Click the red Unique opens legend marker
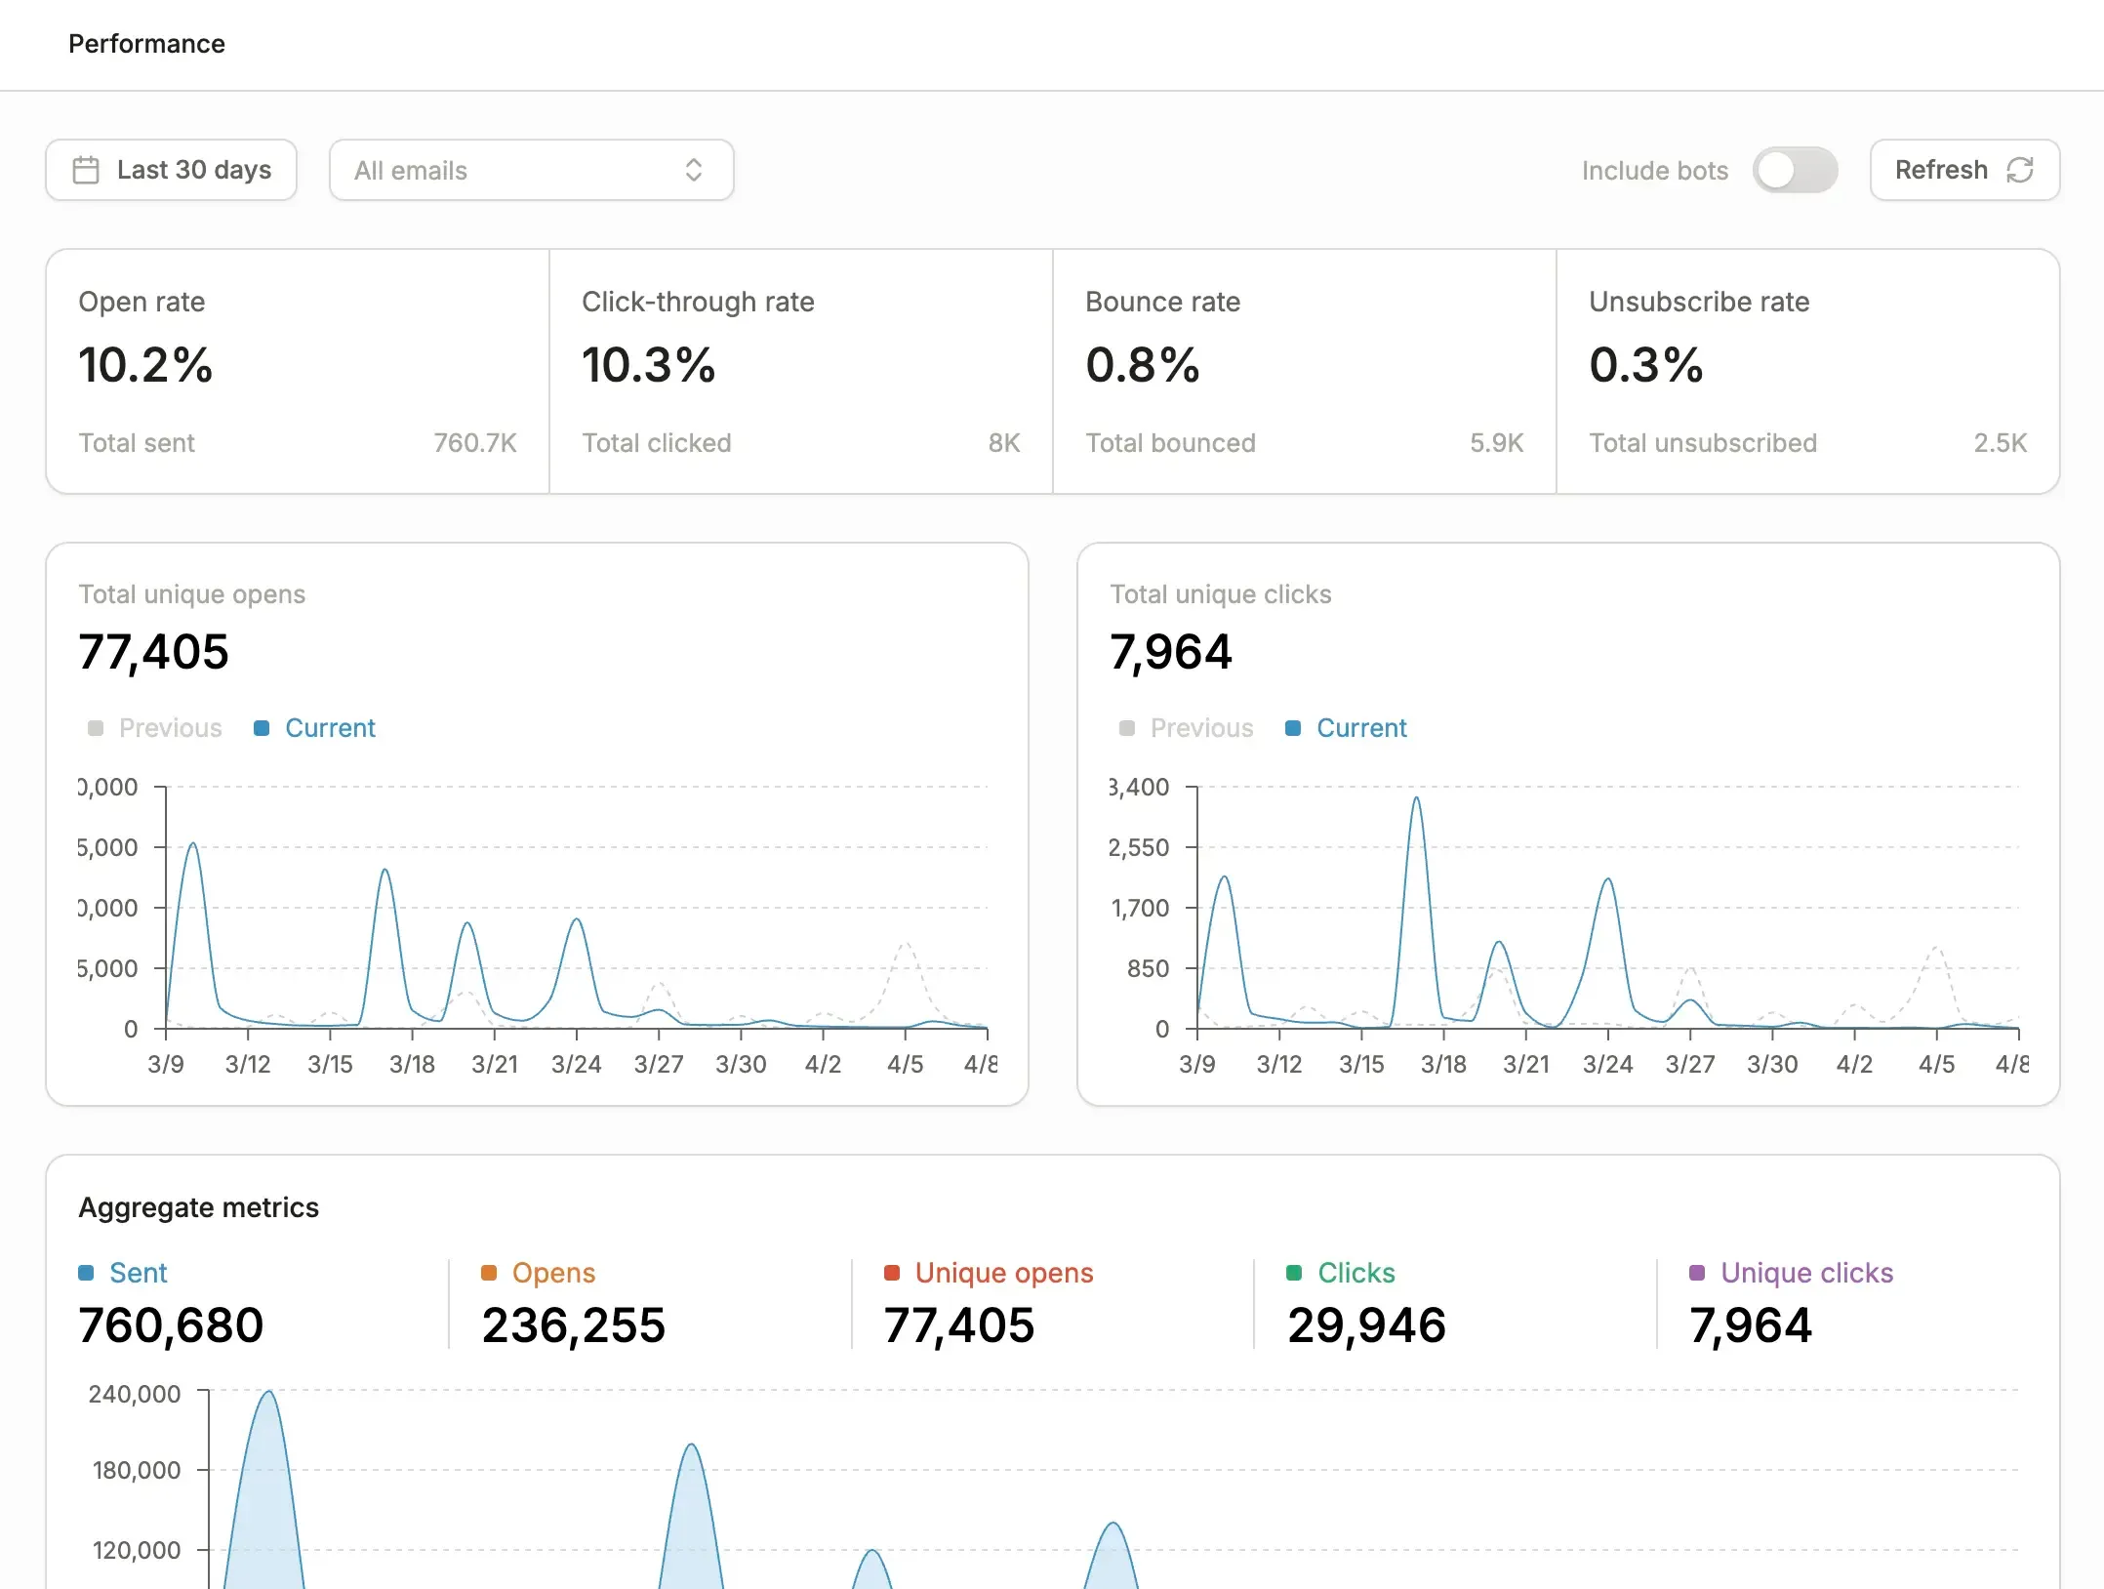Screen dimensions: 2104x1589 (893, 1273)
